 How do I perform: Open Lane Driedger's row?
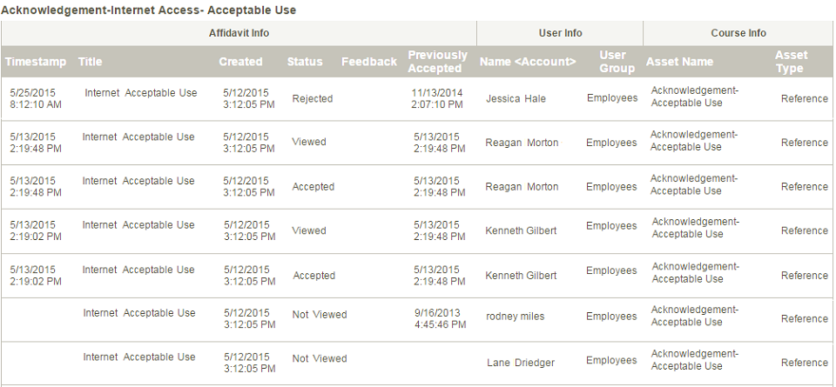click(x=416, y=363)
